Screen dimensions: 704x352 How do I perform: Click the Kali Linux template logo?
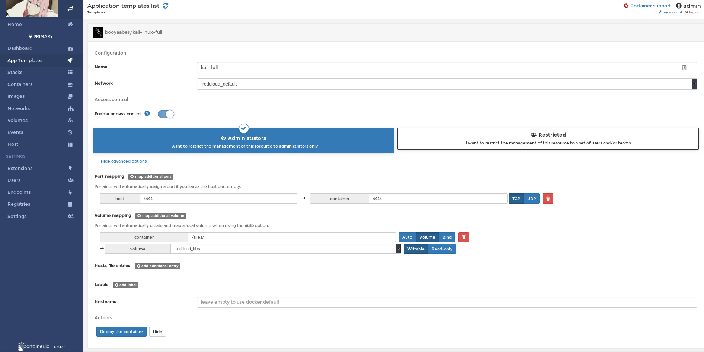point(98,32)
